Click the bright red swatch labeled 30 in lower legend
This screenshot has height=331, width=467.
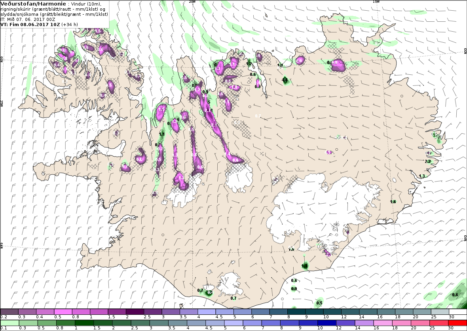[x=458, y=323]
